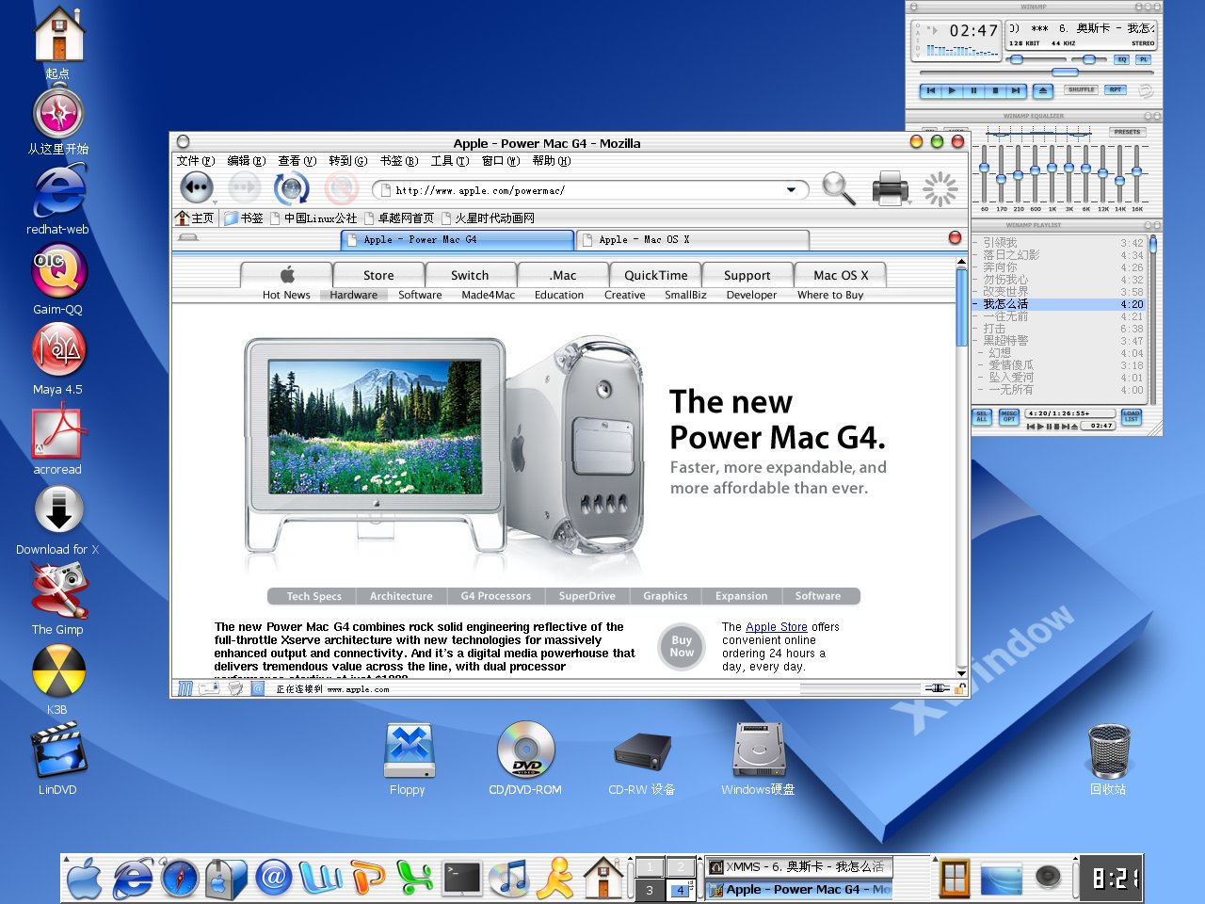Click the Mozilla page vertical scrollbar thumb
The width and height of the screenshot is (1205, 904).
click(x=961, y=308)
